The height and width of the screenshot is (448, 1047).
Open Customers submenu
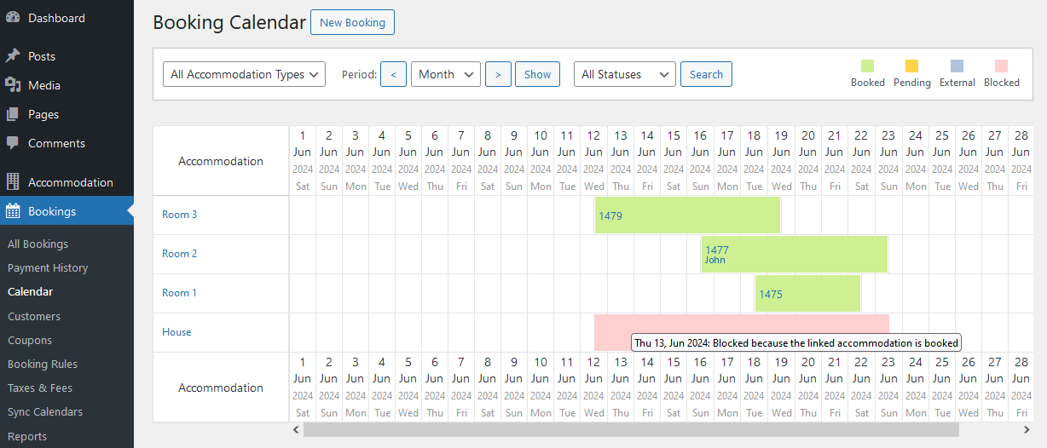(x=34, y=316)
